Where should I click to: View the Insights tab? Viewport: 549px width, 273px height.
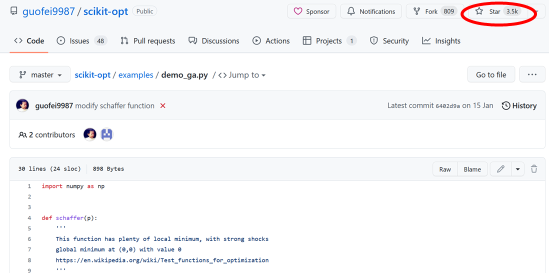(441, 41)
